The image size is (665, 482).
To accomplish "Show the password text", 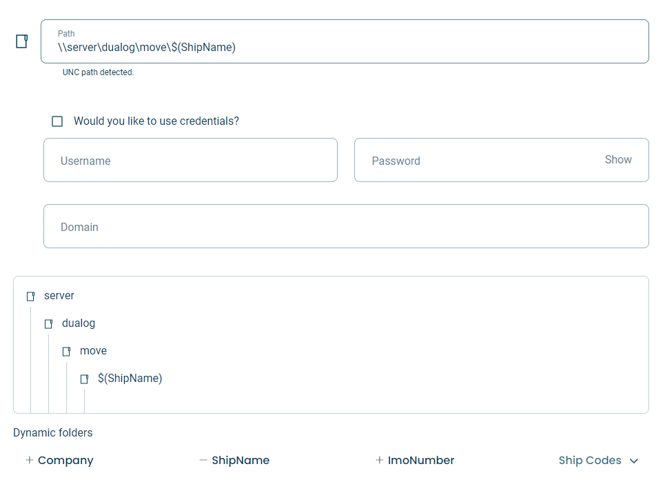I will 618,159.
